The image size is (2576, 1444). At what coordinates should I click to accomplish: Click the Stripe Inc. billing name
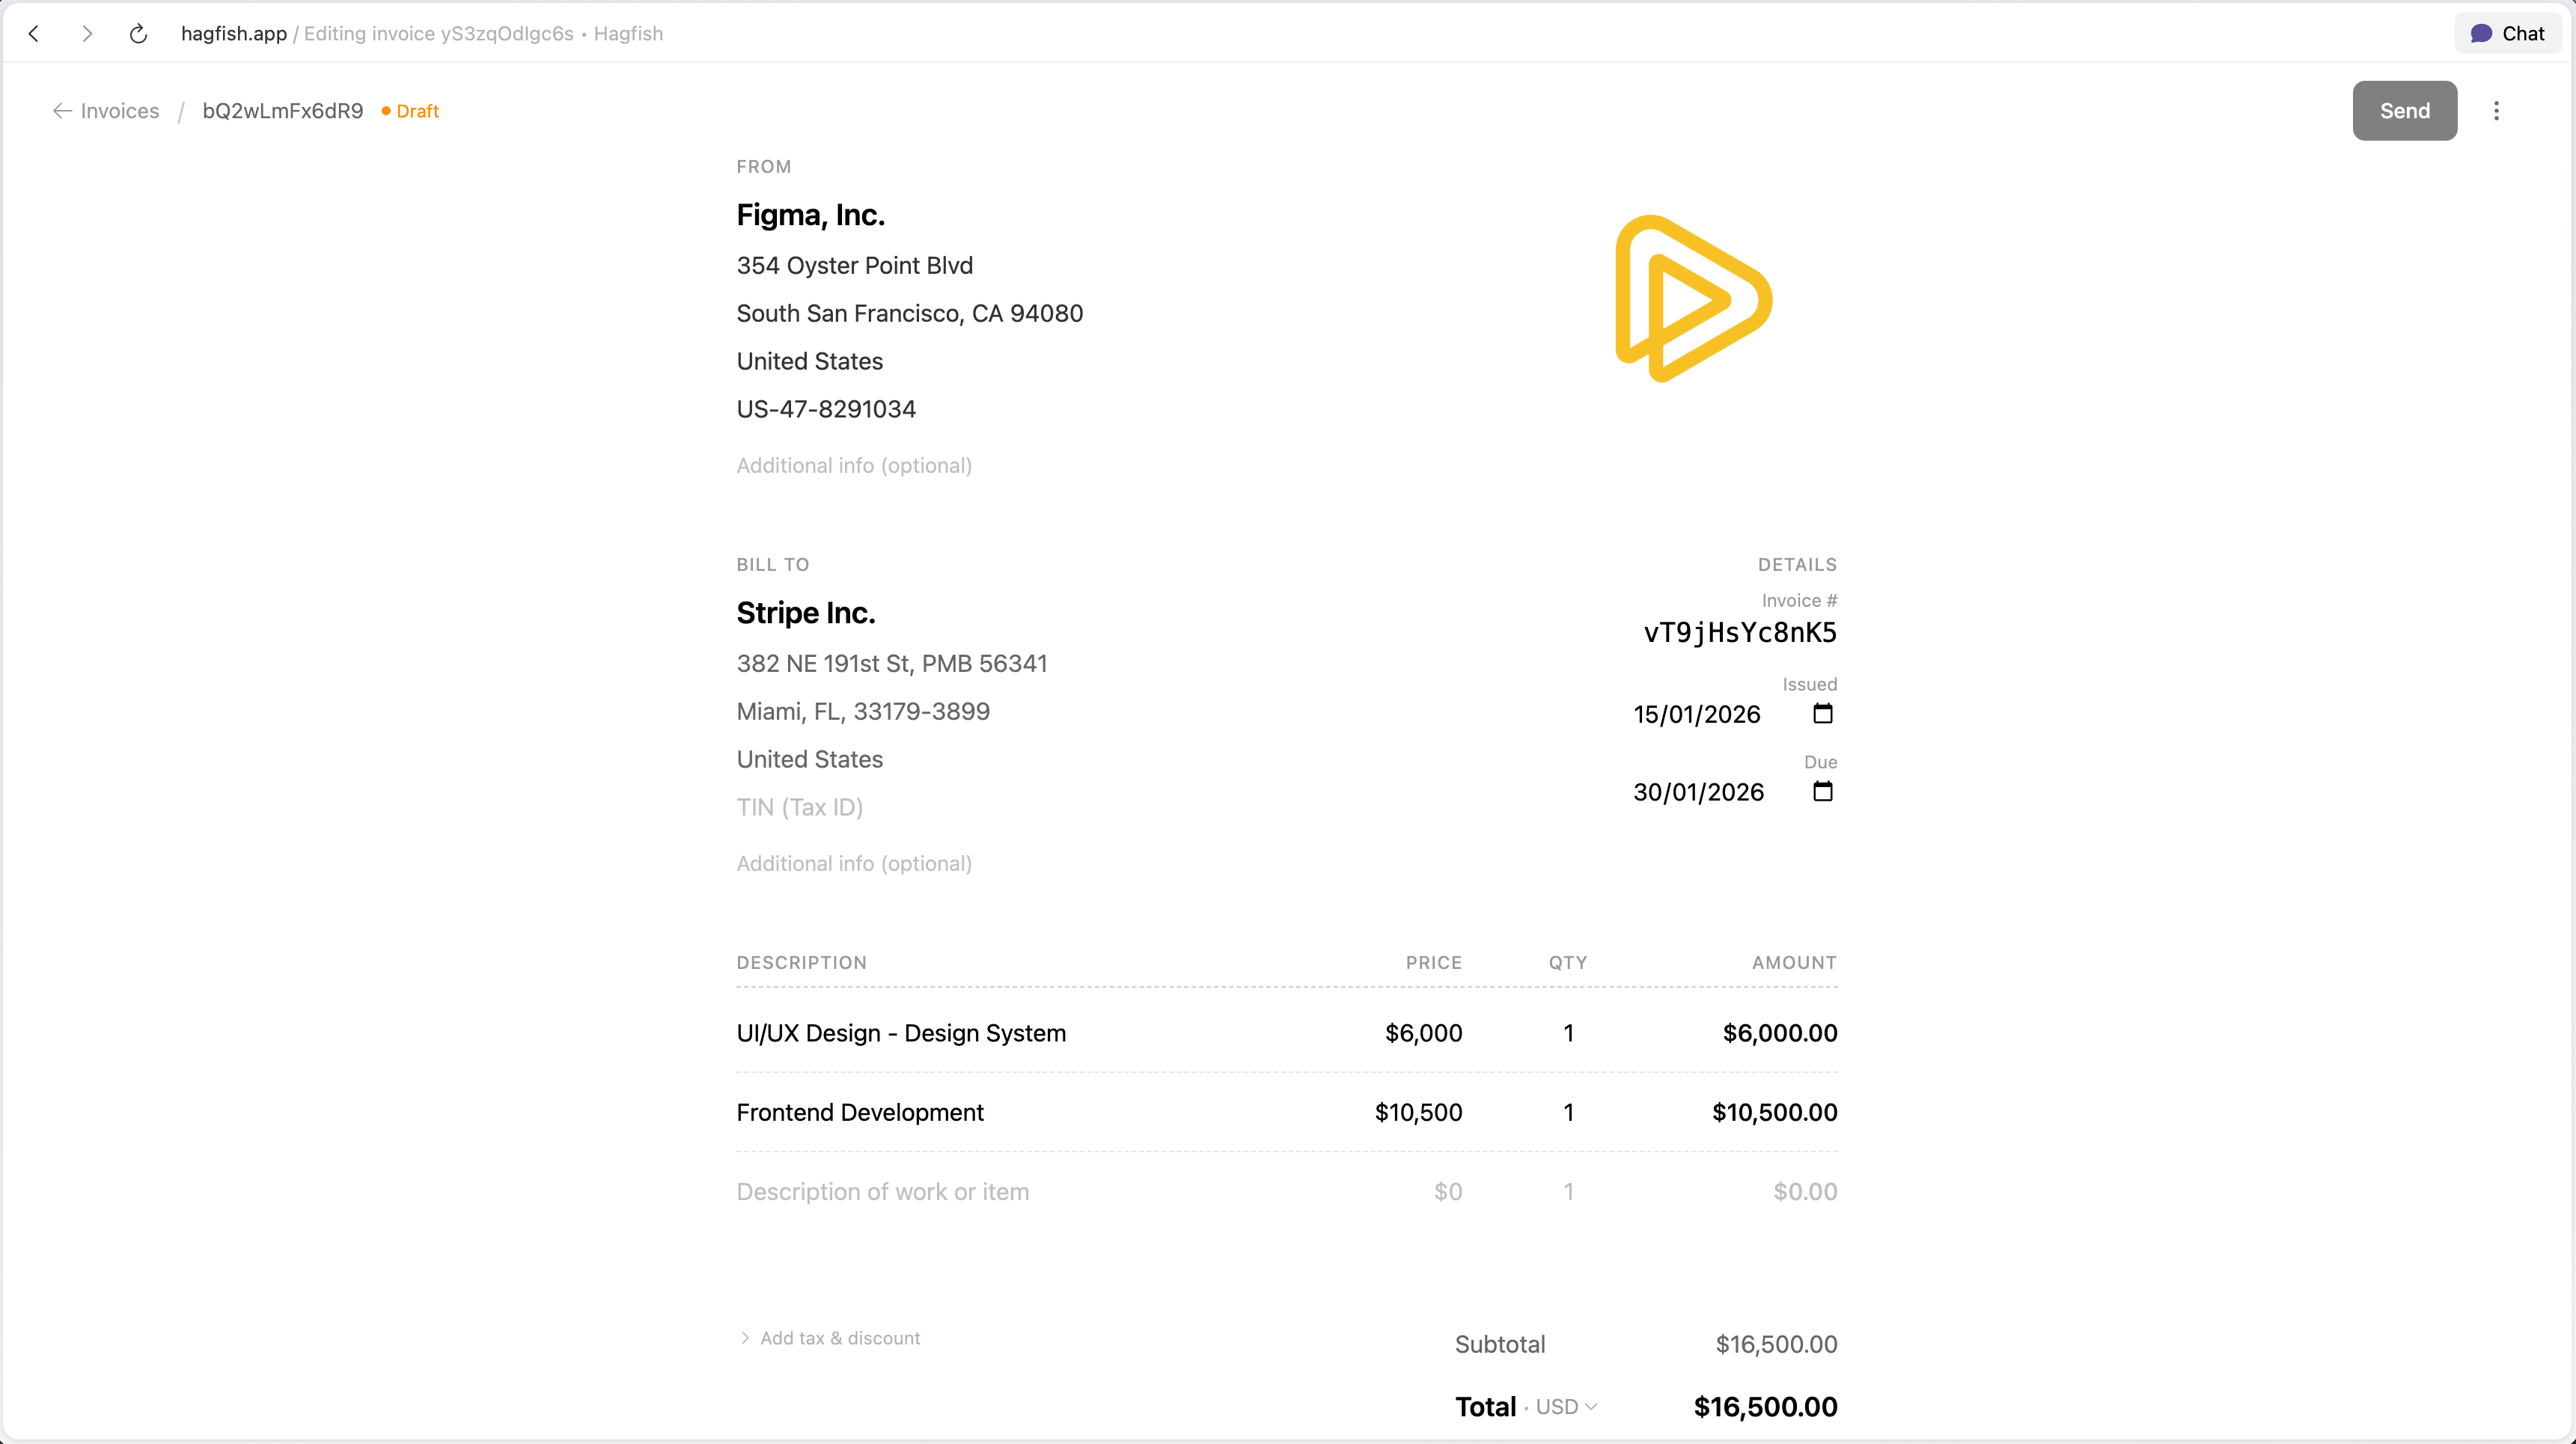805,612
